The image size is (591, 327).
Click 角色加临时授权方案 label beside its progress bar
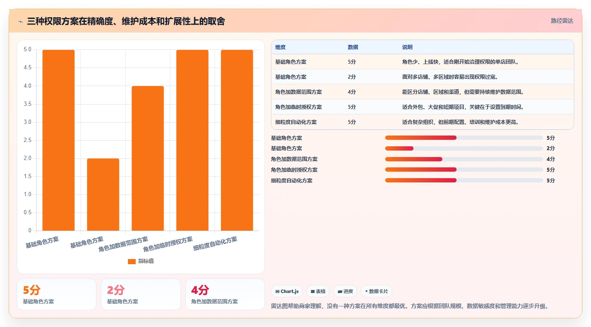tap(294, 170)
